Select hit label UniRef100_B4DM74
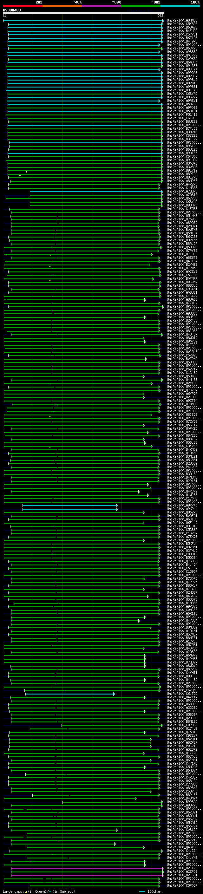 click(182, 799)
